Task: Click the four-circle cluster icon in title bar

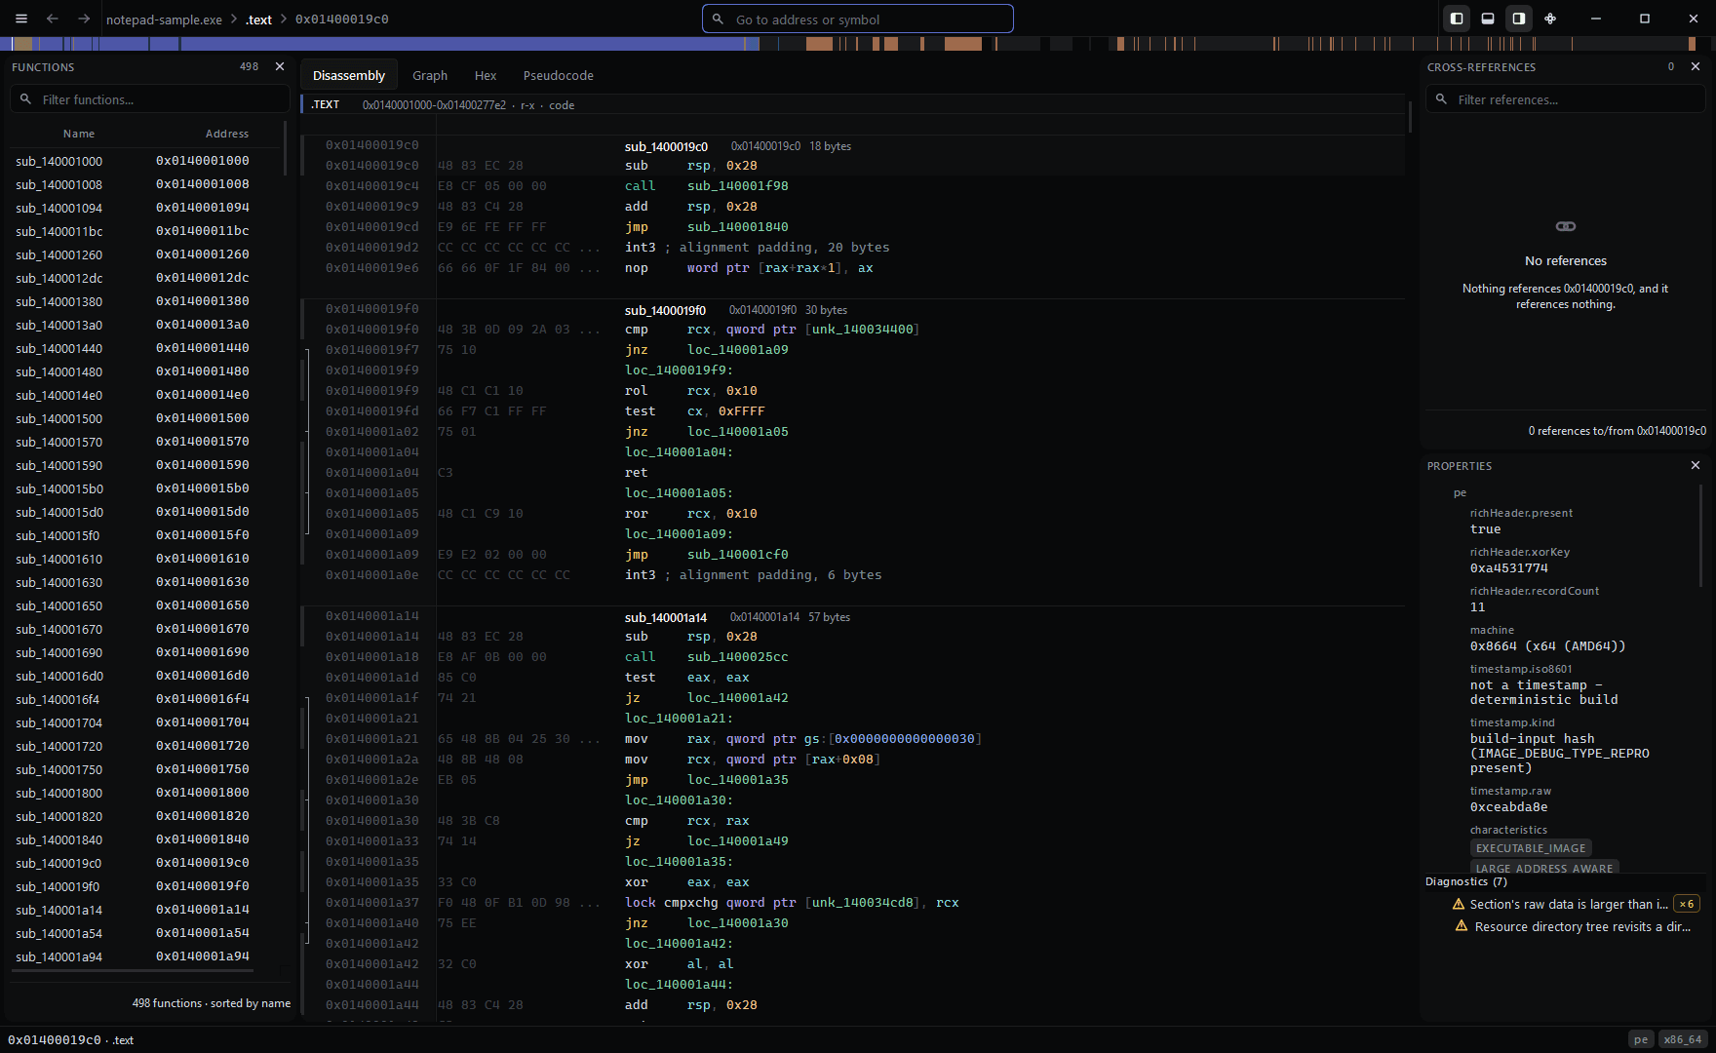Action: (1550, 19)
